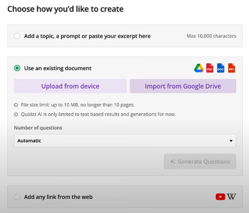
Task: Click the Generate Questions button
Action: pyautogui.click(x=200, y=161)
